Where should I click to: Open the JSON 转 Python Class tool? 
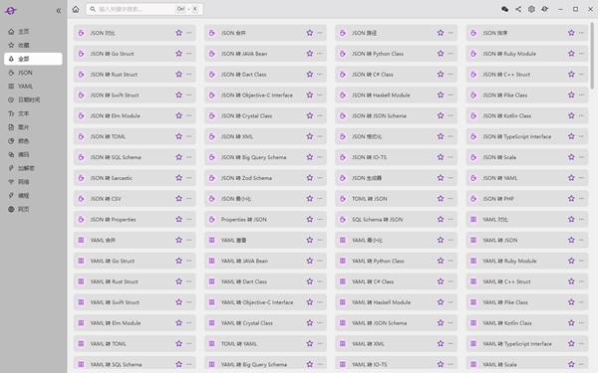click(x=396, y=54)
